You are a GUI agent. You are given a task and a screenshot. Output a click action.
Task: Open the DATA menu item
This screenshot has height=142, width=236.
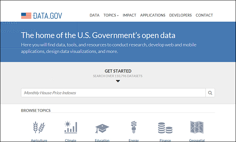point(94,15)
